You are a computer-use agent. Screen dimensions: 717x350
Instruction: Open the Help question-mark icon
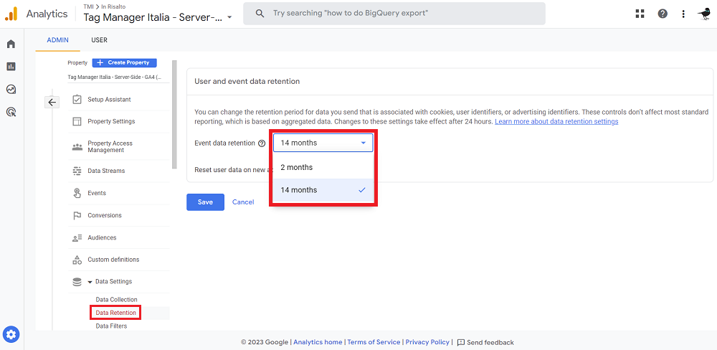point(663,14)
